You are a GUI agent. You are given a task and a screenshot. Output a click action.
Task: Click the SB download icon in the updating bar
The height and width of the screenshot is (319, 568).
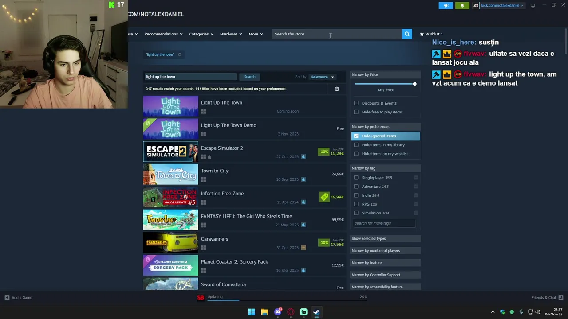200,297
